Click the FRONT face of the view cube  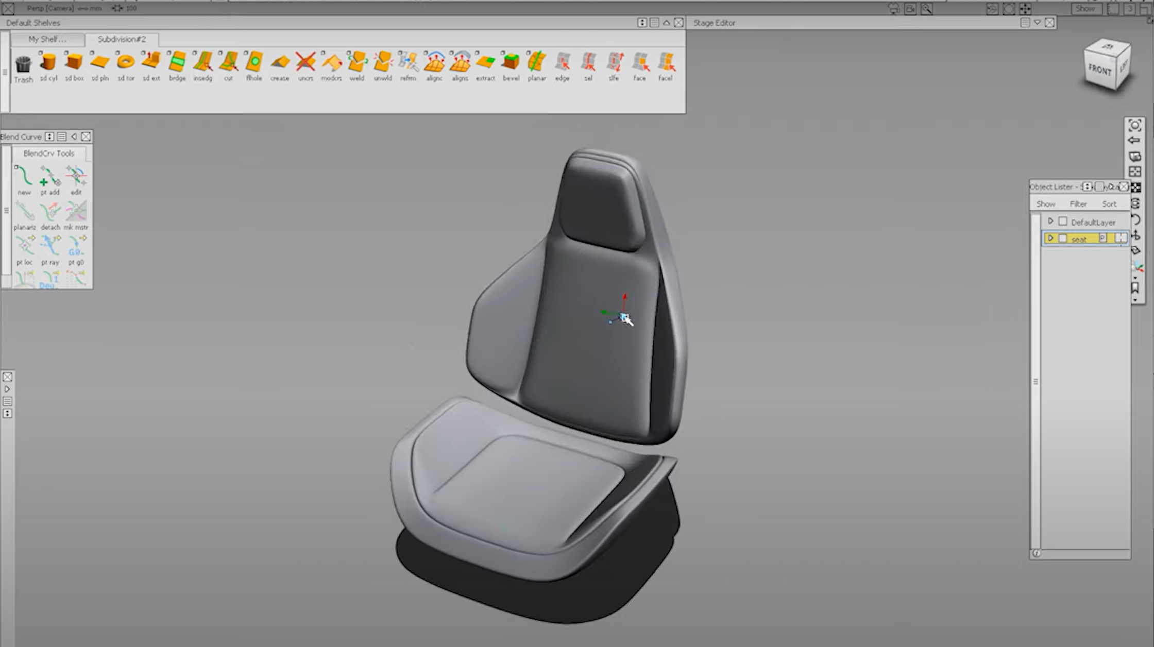[1100, 69]
